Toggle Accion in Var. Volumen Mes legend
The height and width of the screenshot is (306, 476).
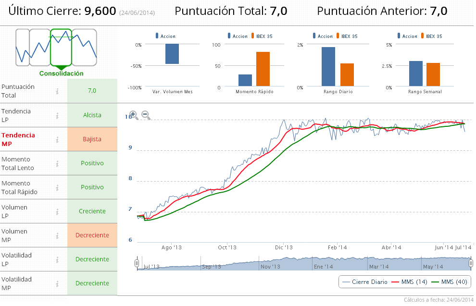165,36
